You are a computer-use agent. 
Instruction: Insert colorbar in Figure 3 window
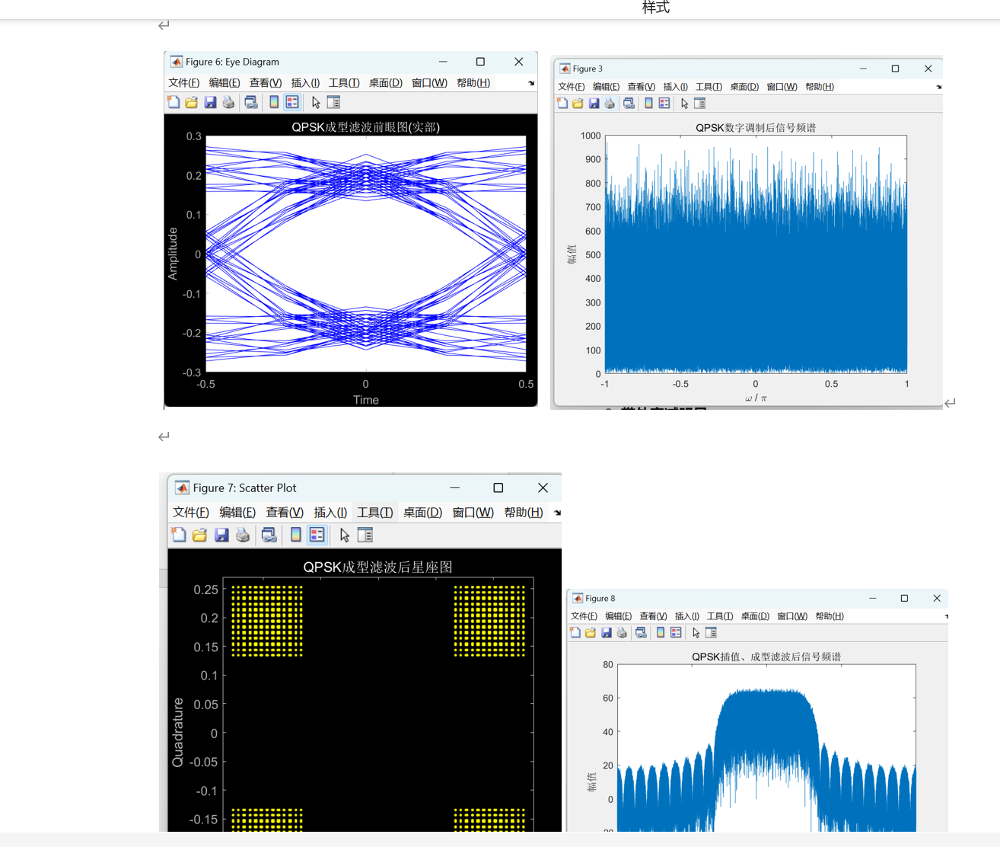648,104
